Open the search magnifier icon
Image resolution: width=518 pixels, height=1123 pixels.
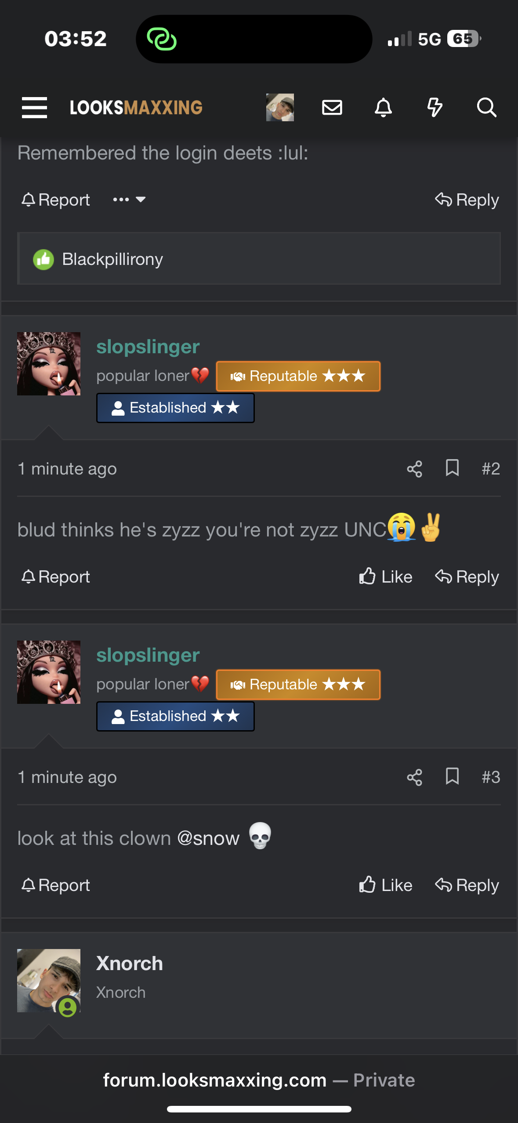pyautogui.click(x=487, y=108)
